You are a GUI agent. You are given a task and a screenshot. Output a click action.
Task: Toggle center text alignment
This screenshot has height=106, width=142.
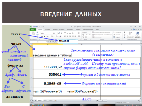pyautogui.click(x=67, y=36)
